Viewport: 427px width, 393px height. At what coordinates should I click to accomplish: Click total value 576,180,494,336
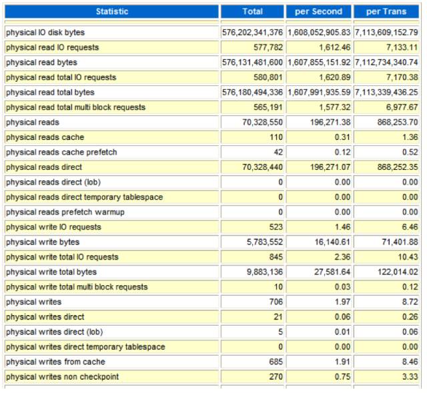[x=252, y=93]
